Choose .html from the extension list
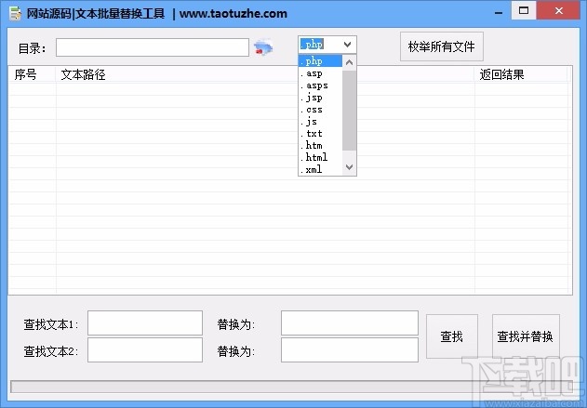Image resolution: width=587 pixels, height=408 pixels. click(x=320, y=157)
